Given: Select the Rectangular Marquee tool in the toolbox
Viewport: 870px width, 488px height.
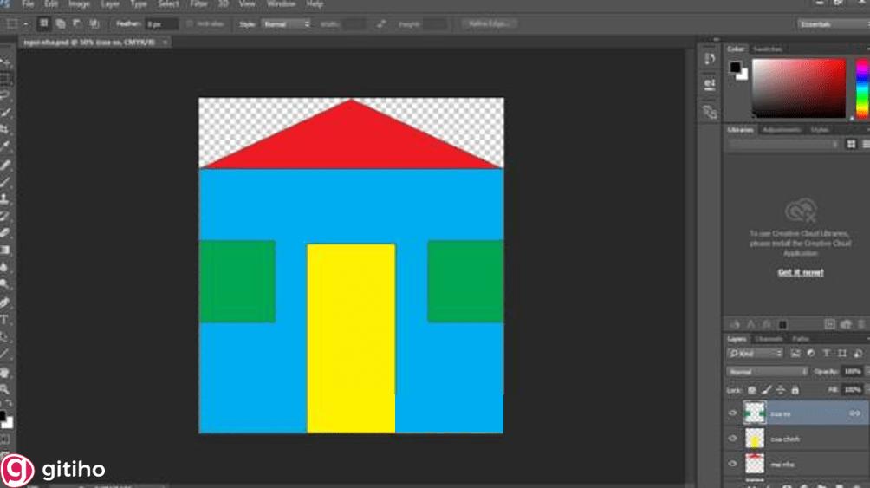Looking at the screenshot, I should point(5,79).
